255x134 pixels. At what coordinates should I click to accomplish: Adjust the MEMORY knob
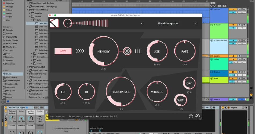(x=104, y=51)
